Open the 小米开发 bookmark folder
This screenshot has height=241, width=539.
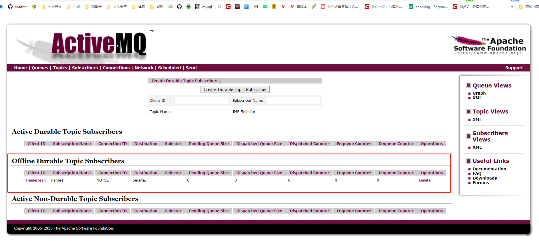pos(52,7)
